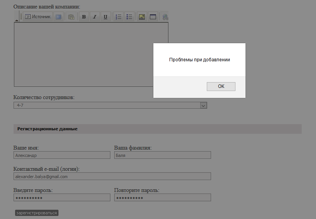316x219 pixels.
Task: Click OK in the error dialog
Action: [x=221, y=86]
